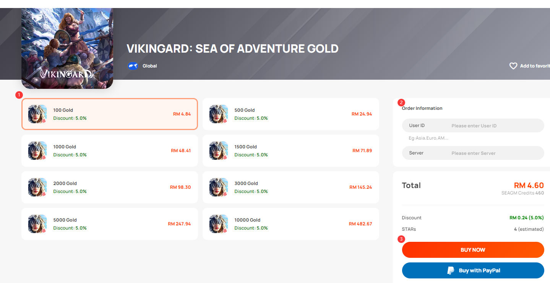Click the heart icon beside Add to favorites
This screenshot has width=550, height=283.
point(513,66)
